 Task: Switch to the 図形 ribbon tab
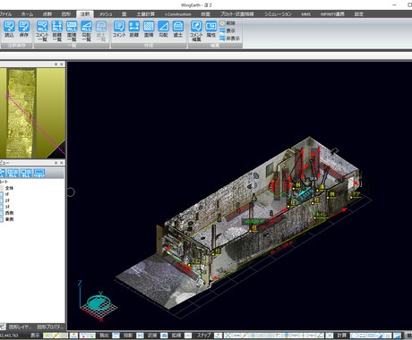click(66, 14)
